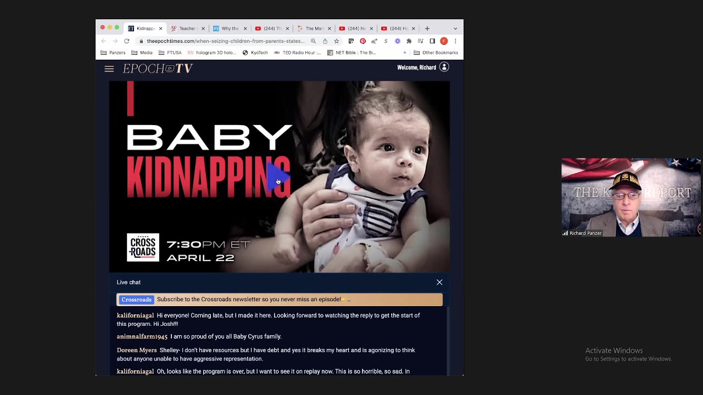The width and height of the screenshot is (703, 395).
Task: Click the zoom magnifier in the address bar
Action: click(313, 41)
